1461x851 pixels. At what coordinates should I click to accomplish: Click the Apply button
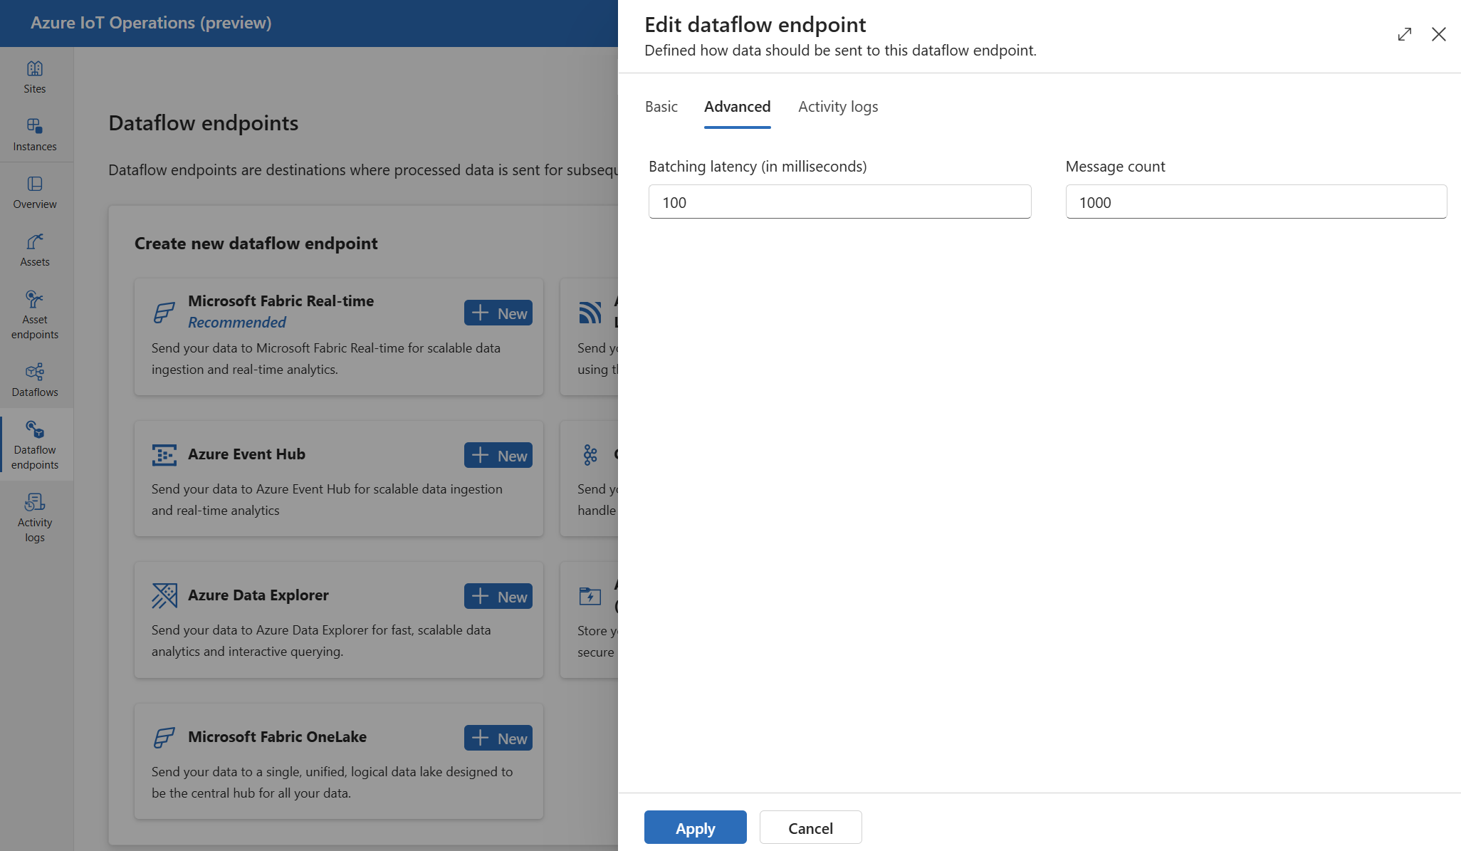(696, 827)
